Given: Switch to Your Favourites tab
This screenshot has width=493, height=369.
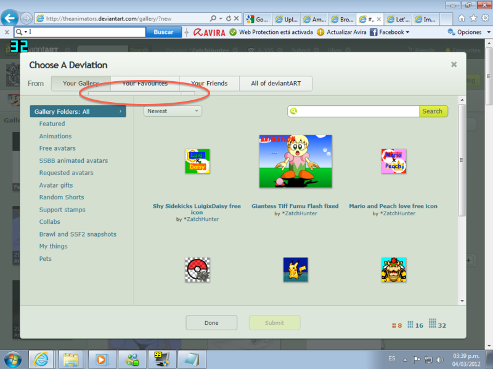Looking at the screenshot, I should 145,84.
